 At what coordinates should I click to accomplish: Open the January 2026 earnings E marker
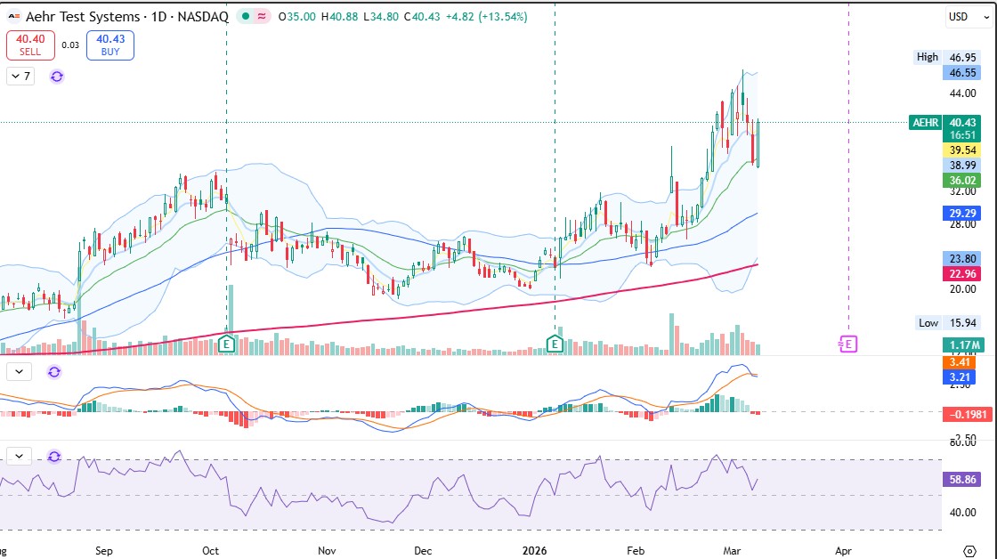coord(555,344)
